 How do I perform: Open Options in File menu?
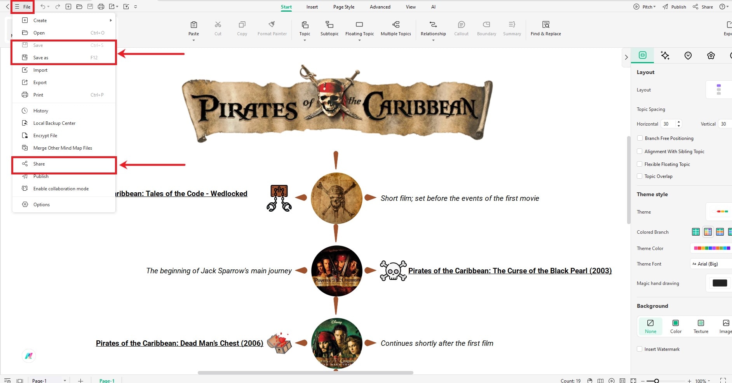tap(64, 204)
